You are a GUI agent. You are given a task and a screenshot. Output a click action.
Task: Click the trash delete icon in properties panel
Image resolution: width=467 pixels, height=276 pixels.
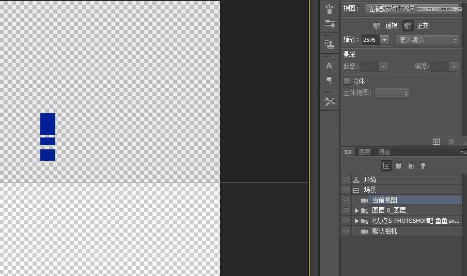point(451,142)
